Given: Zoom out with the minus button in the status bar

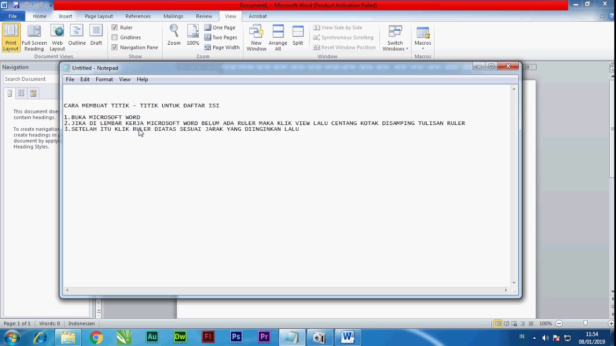Looking at the screenshot, I should tap(559, 323).
